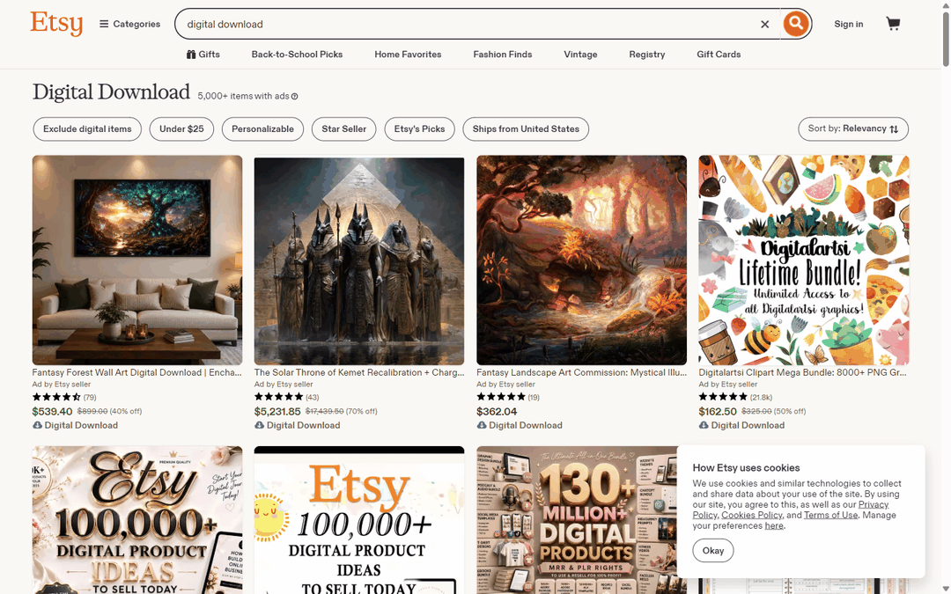
Task: Open the 130+ Million Digital Products thumbnail
Action: pos(577,520)
